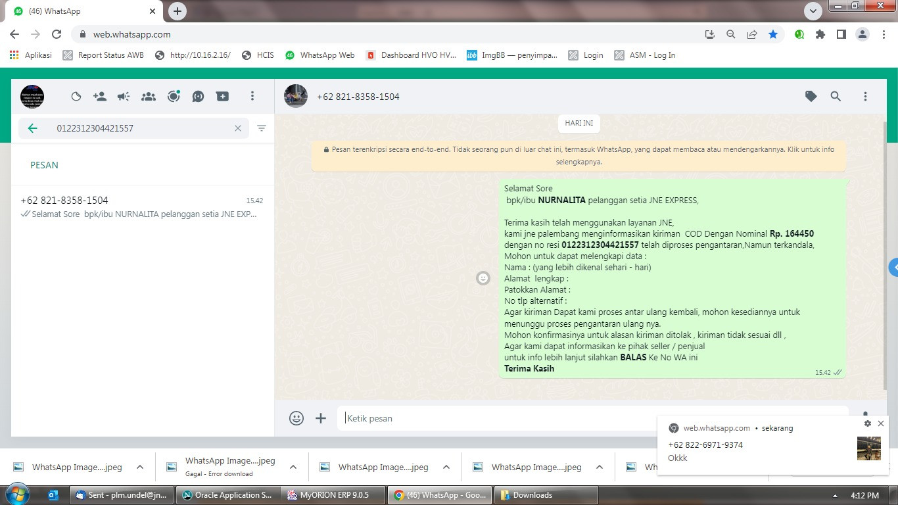Click the install app icon in address bar
Screen dimensions: 898x505
coord(709,34)
